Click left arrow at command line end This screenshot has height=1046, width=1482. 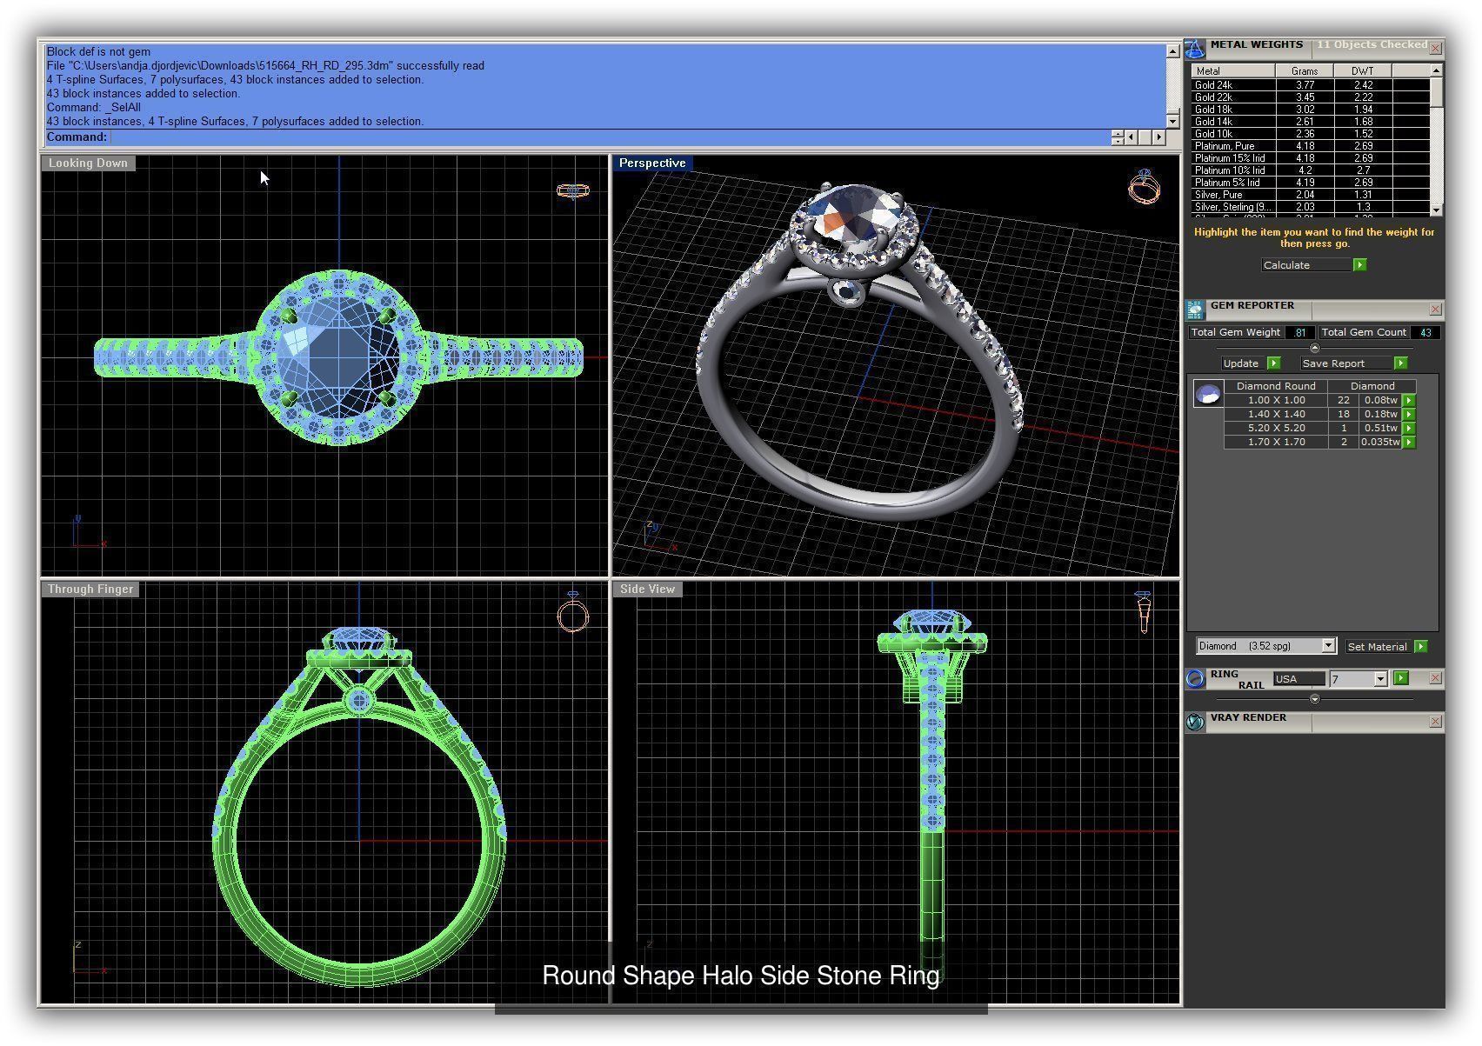1132,137
